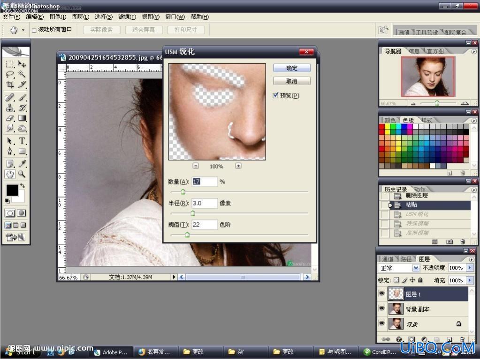This screenshot has width=480, height=359.
Task: Open the fill 填充 slider arrow
Action: [470, 280]
